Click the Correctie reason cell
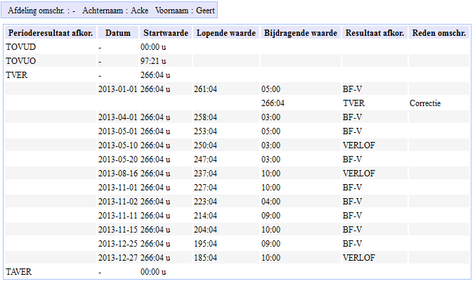475x286 pixels. [x=425, y=103]
